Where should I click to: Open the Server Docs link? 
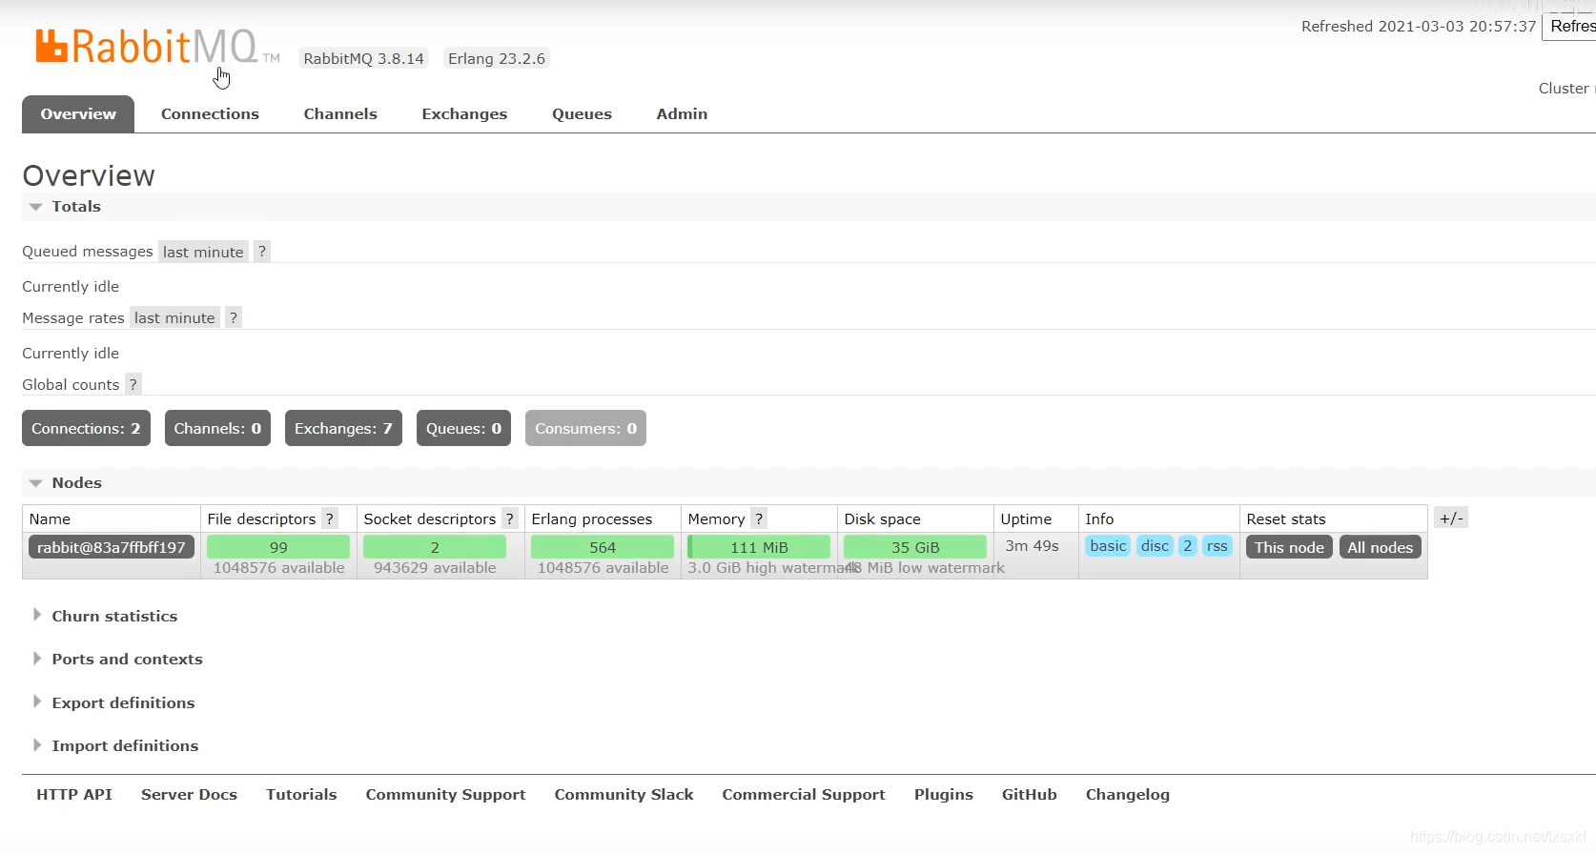coord(189,794)
